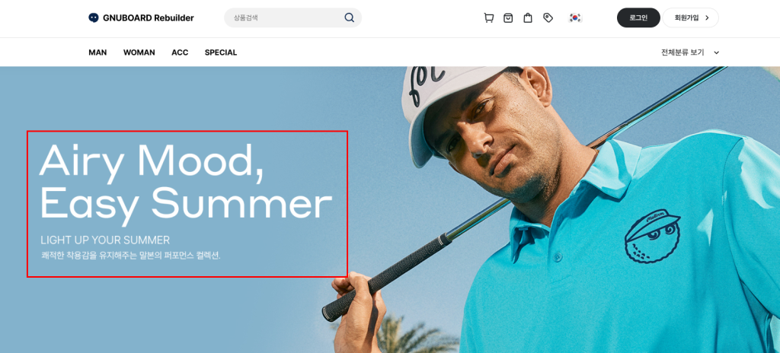This screenshot has height=353, width=780.
Task: Click the 회원가입 sign-up button
Action: tap(690, 18)
